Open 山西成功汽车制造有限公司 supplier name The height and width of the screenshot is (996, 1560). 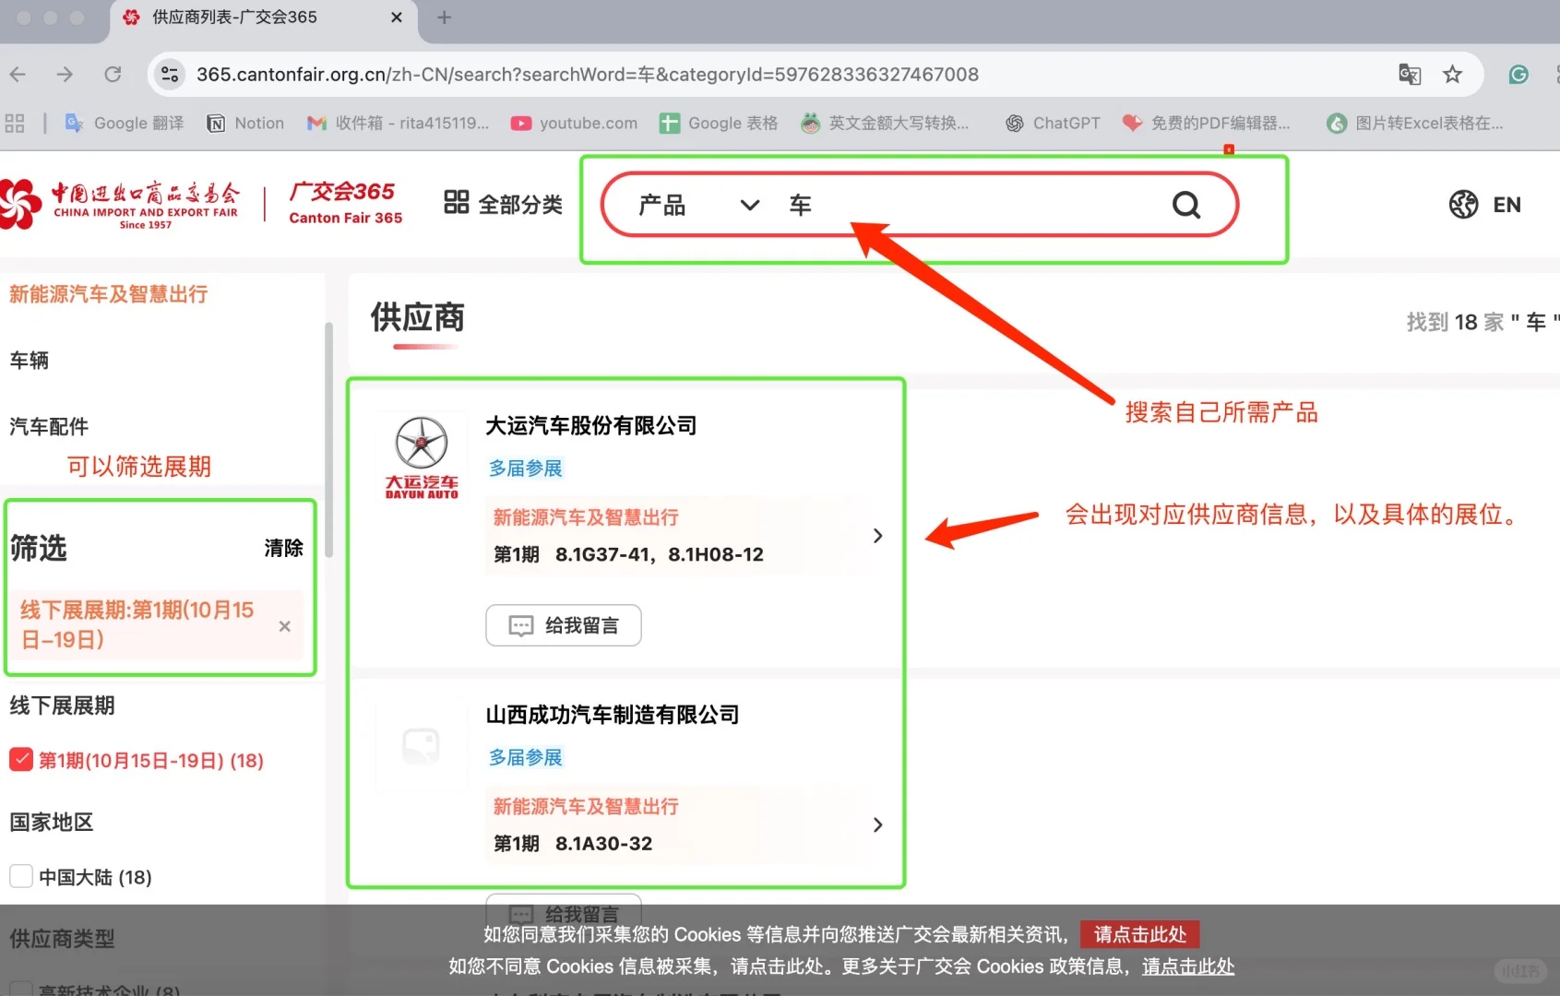coord(613,715)
